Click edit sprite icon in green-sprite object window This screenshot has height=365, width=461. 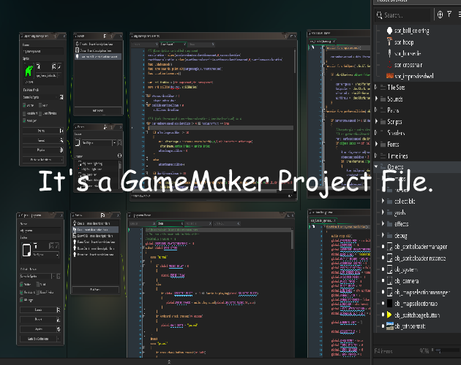[54, 66]
